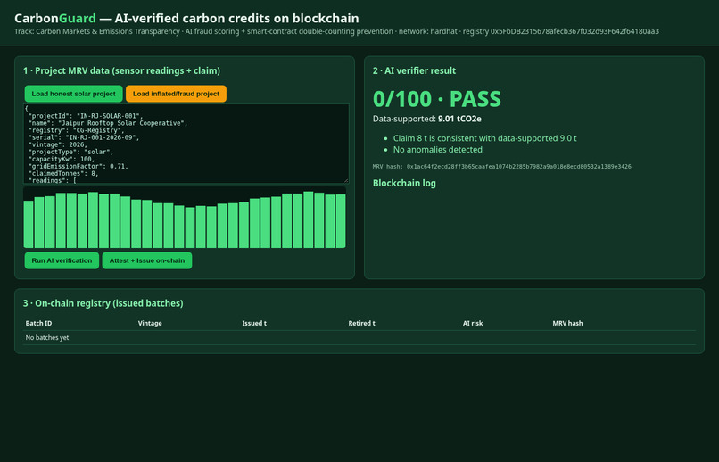Viewport: 719px width, 462px height.
Task: Click the 'Retired t' column header
Action: point(361,323)
